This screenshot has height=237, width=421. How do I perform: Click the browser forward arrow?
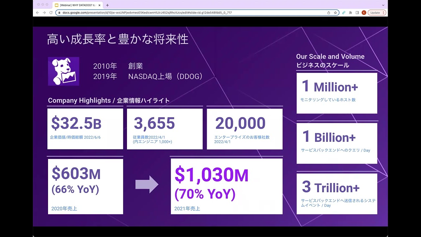[x=44, y=13]
